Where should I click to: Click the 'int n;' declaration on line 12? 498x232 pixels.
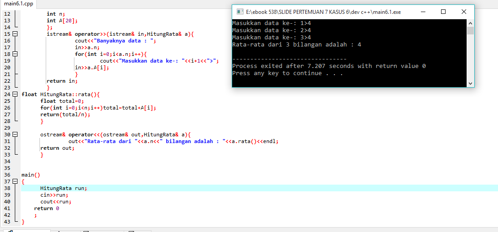[x=56, y=13]
